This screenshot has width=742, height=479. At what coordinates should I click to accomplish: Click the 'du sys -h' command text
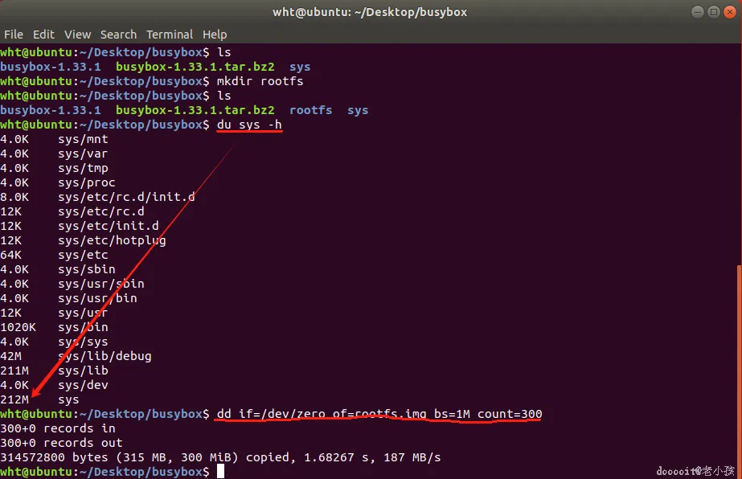(x=249, y=125)
